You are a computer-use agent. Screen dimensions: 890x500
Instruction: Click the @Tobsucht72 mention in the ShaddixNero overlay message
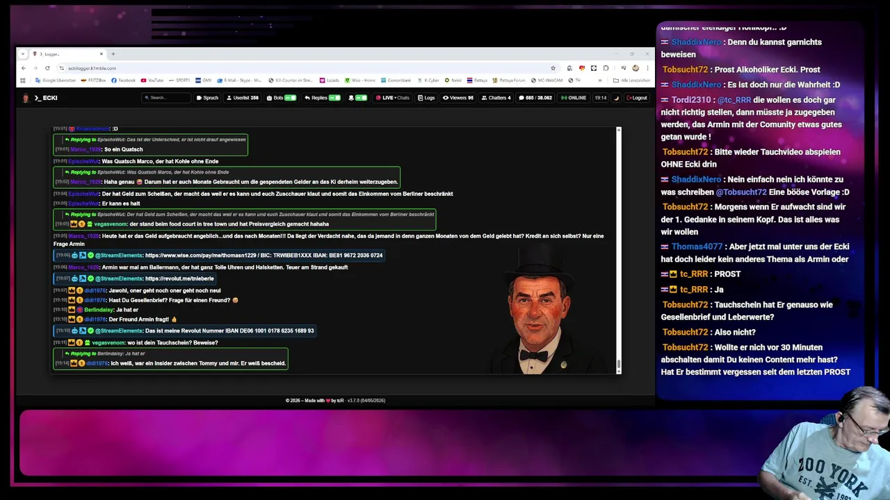[x=741, y=192]
